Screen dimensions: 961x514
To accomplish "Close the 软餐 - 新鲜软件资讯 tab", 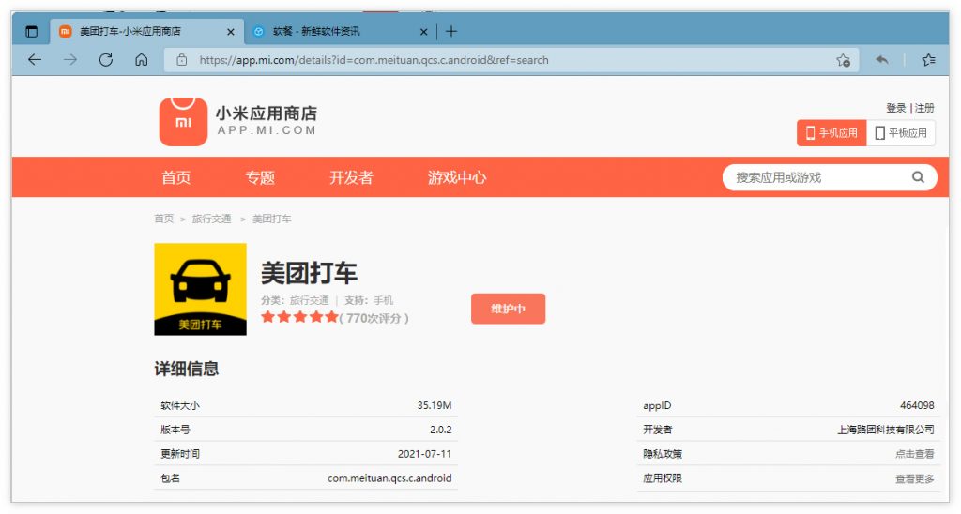I will tap(423, 32).
